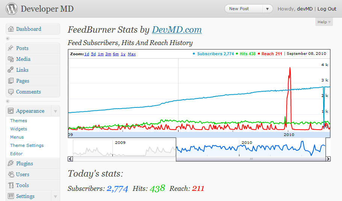Click the Users icon in sidebar
The width and height of the screenshot is (342, 201).
click(11, 174)
